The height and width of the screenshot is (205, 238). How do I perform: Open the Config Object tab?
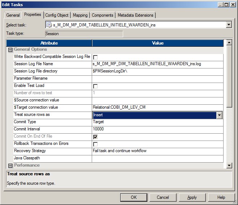(57, 15)
